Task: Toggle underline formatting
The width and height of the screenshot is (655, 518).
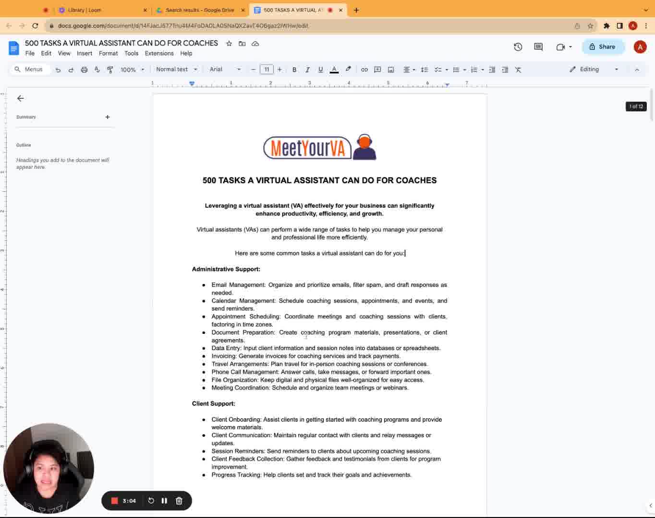Action: click(x=320, y=70)
